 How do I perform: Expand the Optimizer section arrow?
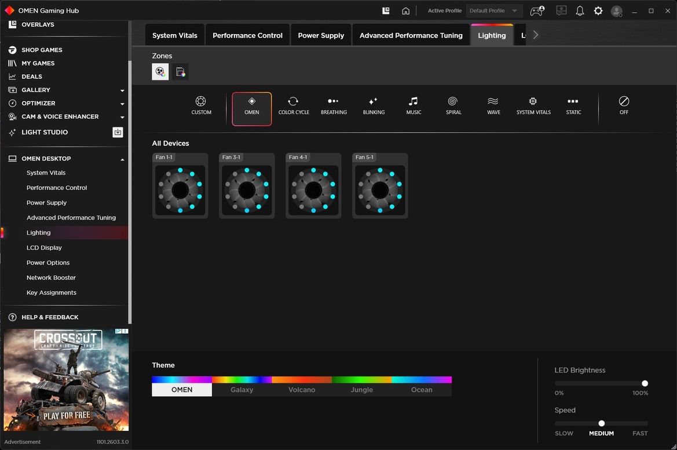click(122, 104)
